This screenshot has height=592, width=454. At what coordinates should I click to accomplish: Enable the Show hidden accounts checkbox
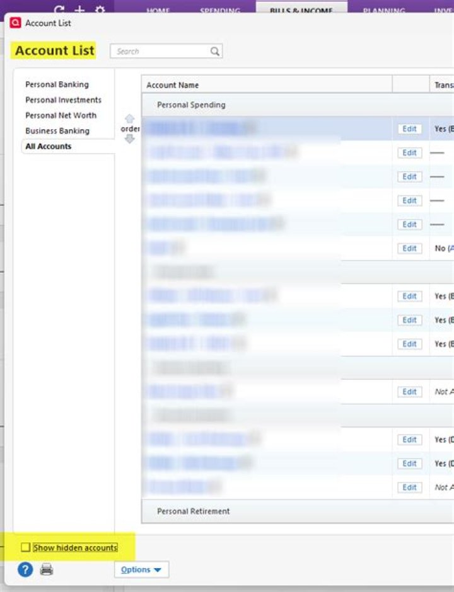25,547
